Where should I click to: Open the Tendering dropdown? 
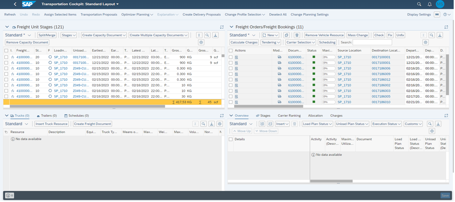(270, 42)
